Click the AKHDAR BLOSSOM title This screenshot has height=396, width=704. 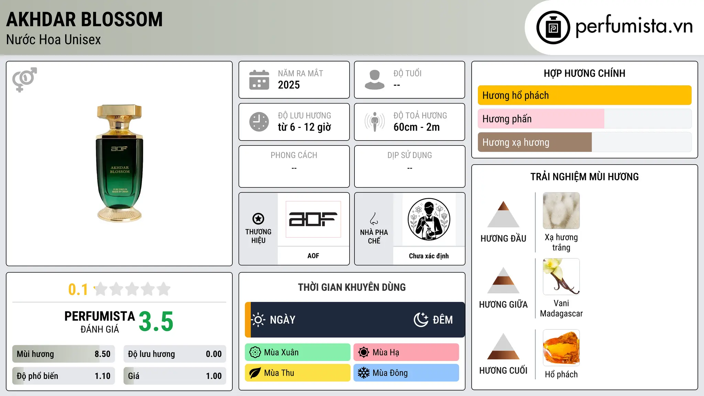tap(85, 20)
